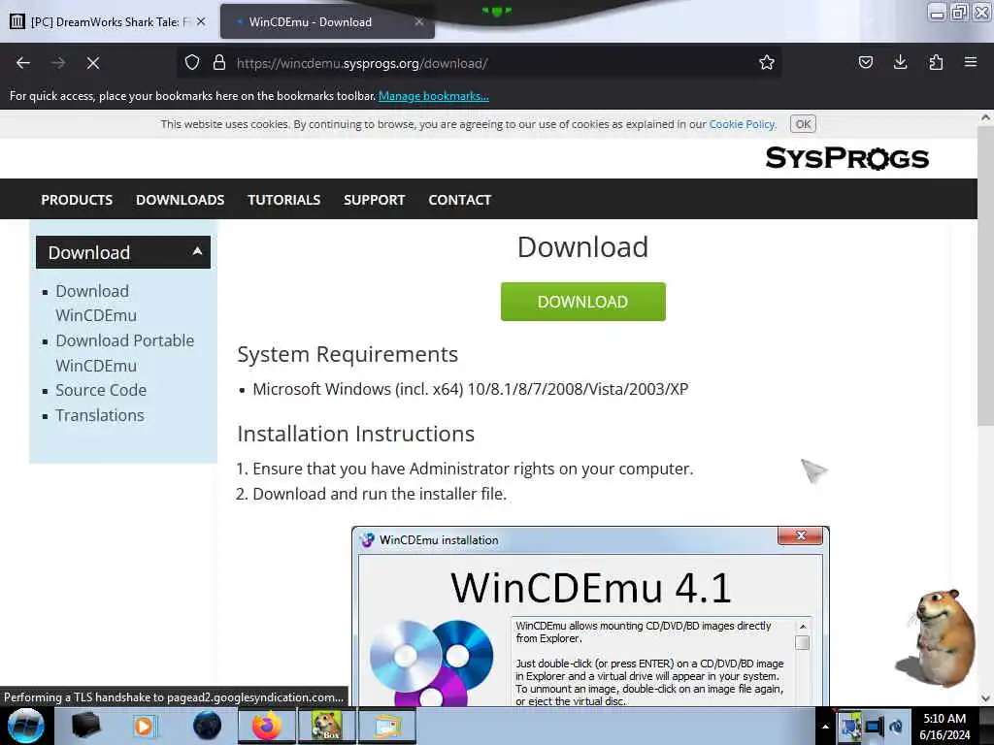Close the WinCDEmu - Download tab
Screen dimensions: 994x745
tap(419, 21)
